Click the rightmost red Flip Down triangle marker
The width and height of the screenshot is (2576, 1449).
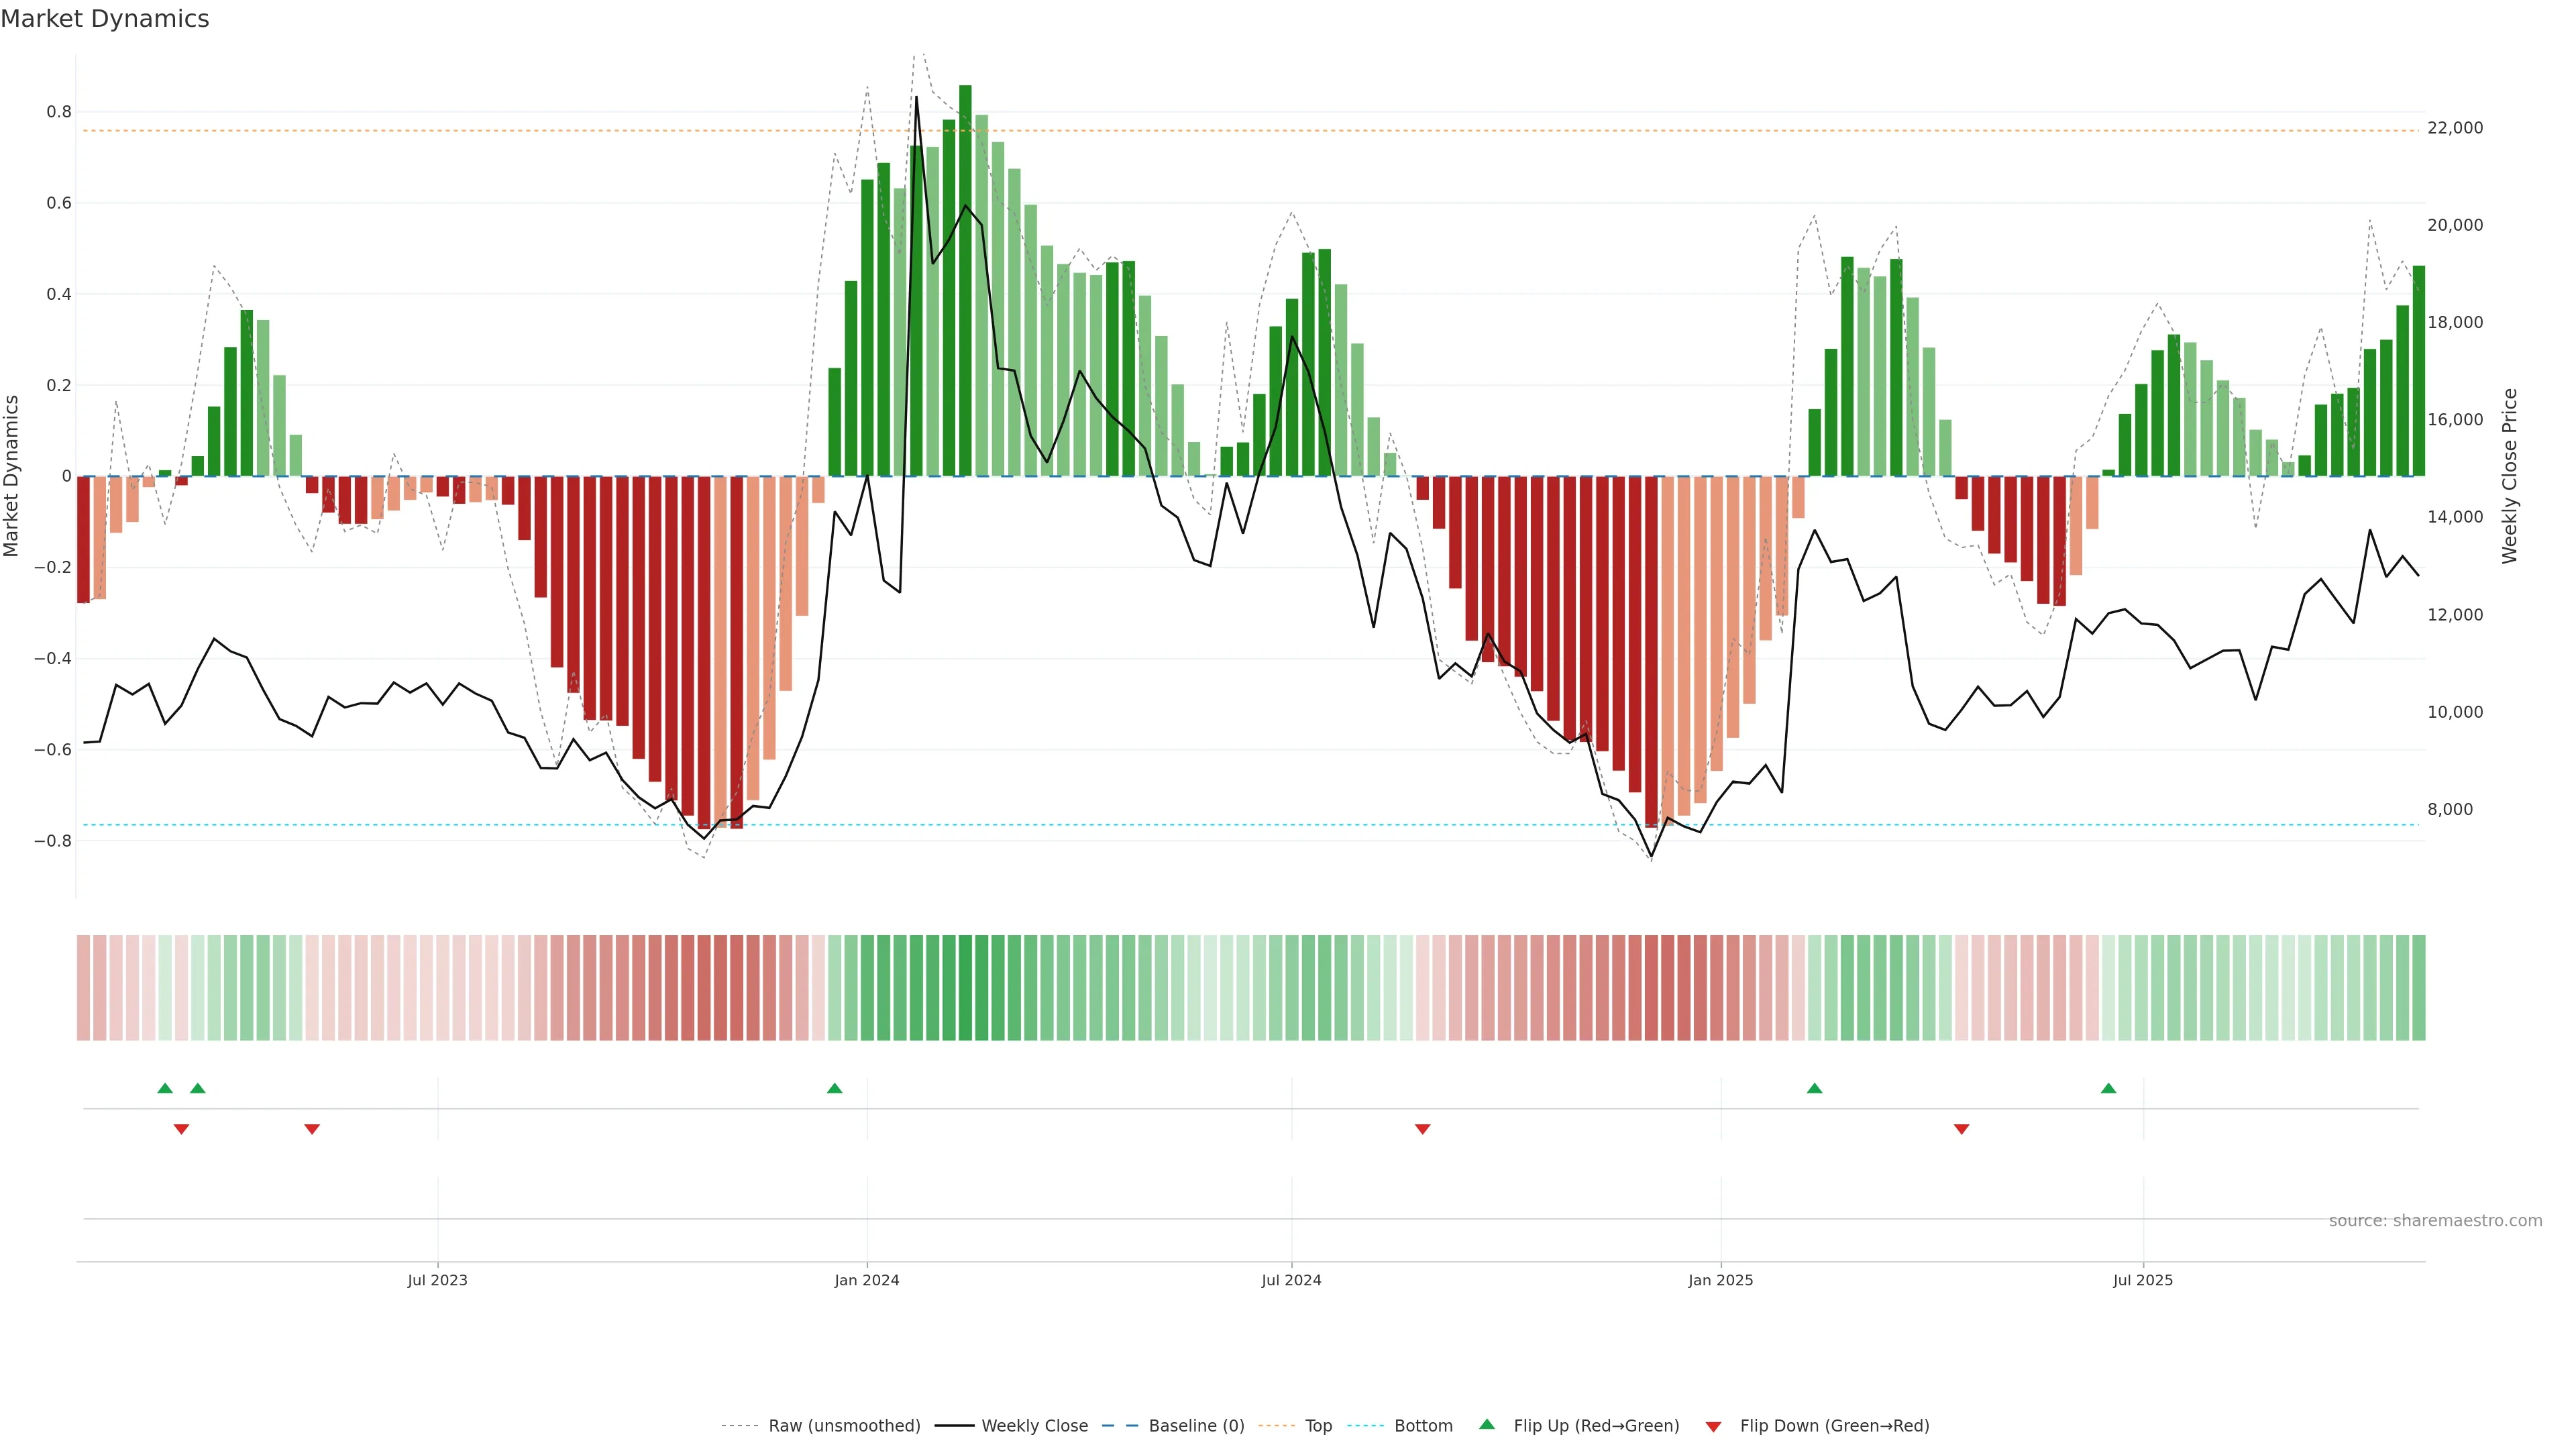tap(1961, 1129)
